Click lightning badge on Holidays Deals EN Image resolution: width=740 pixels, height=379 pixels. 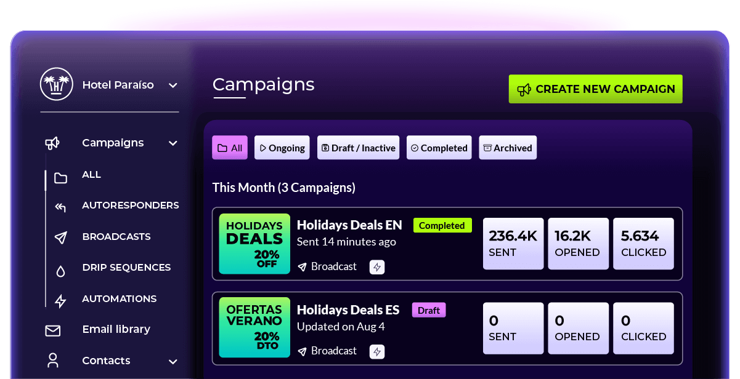tap(377, 267)
